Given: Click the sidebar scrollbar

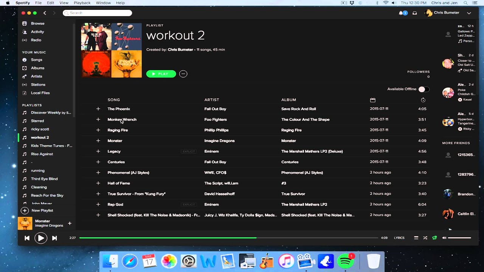Looking at the screenshot, I should (x=74, y=70).
